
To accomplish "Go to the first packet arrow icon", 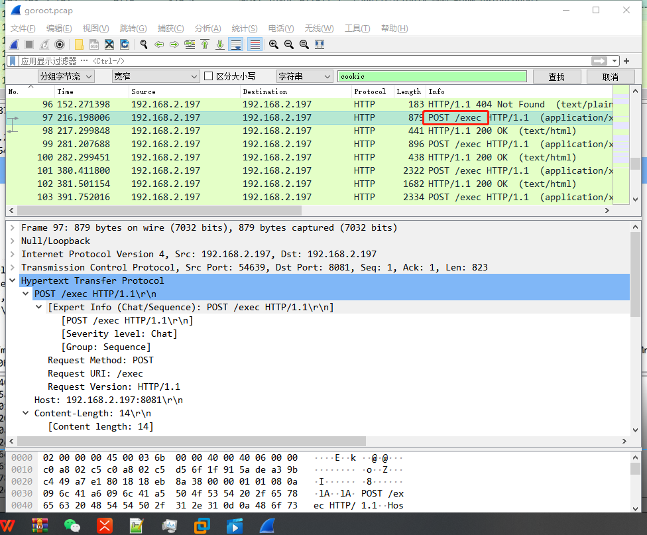I will (x=205, y=44).
